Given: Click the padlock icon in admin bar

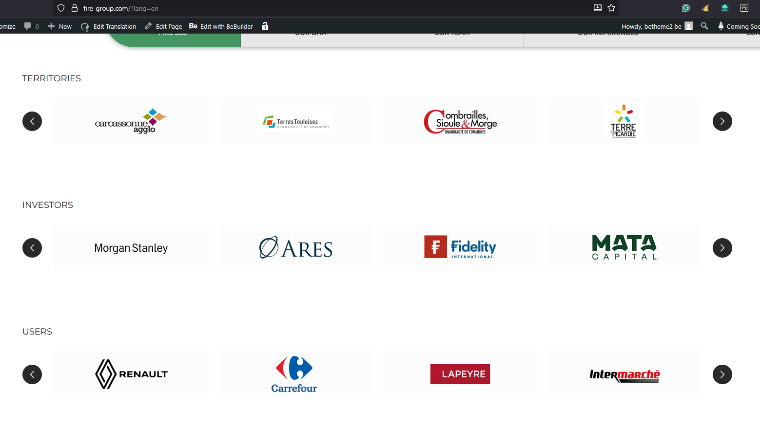Looking at the screenshot, I should pyautogui.click(x=265, y=26).
